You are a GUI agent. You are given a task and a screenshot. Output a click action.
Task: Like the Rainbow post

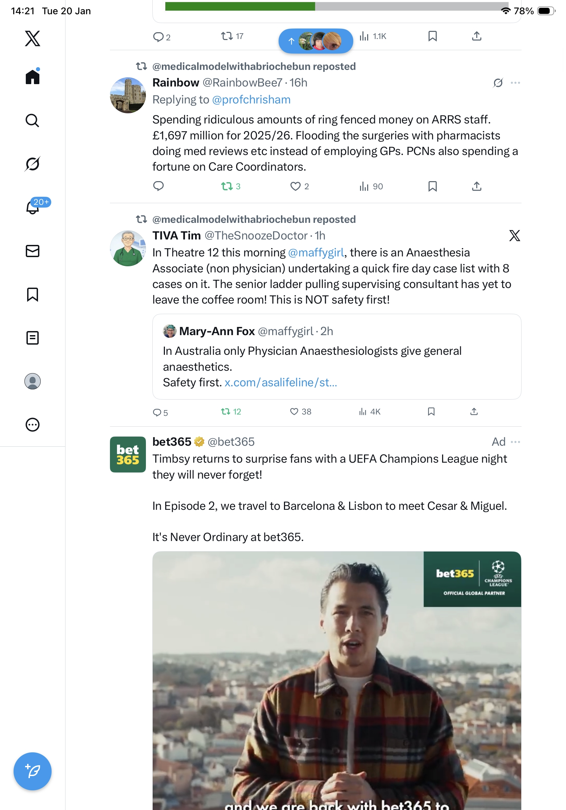click(295, 186)
